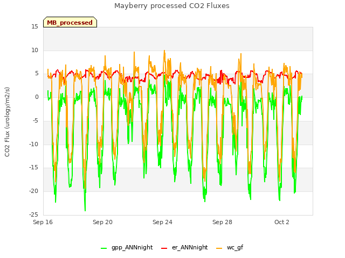Click the y-axis value 15
345x258 pixels.
click(x=34, y=26)
